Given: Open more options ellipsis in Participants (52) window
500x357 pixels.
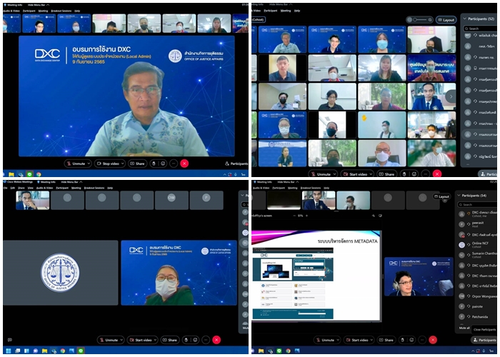Looking at the screenshot, I should [x=426, y=174].
